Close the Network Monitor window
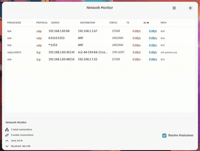The image size is (200, 151). coord(190,8)
